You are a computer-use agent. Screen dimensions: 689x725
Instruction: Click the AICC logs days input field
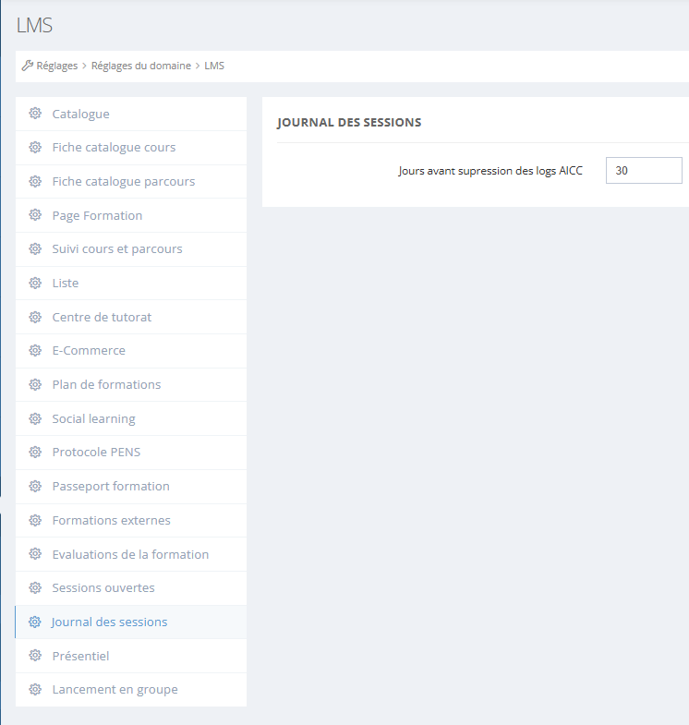pyautogui.click(x=643, y=171)
